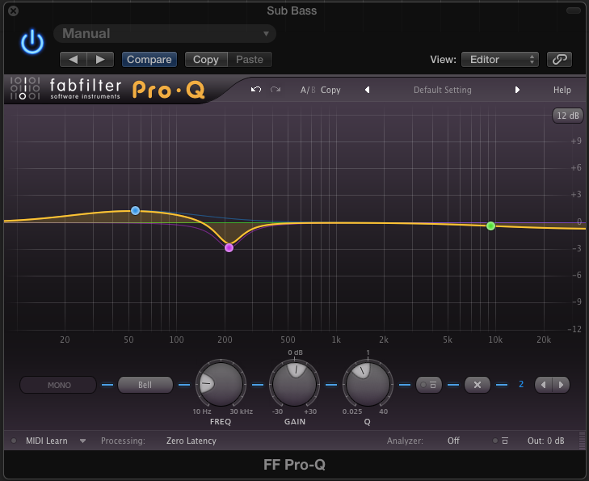Image resolution: width=589 pixels, height=481 pixels.
Task: Select the previous EQ band arrow
Action: click(545, 385)
